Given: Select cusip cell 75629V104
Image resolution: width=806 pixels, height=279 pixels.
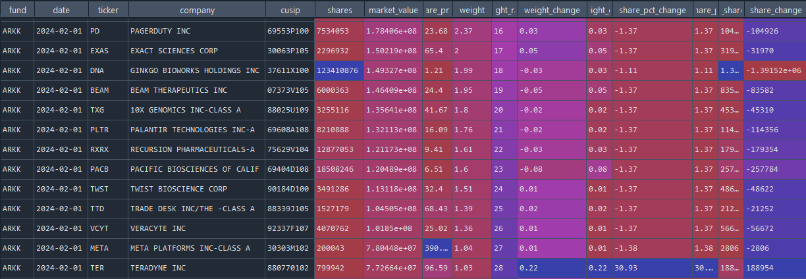Looking at the screenshot, I should click(290, 149).
